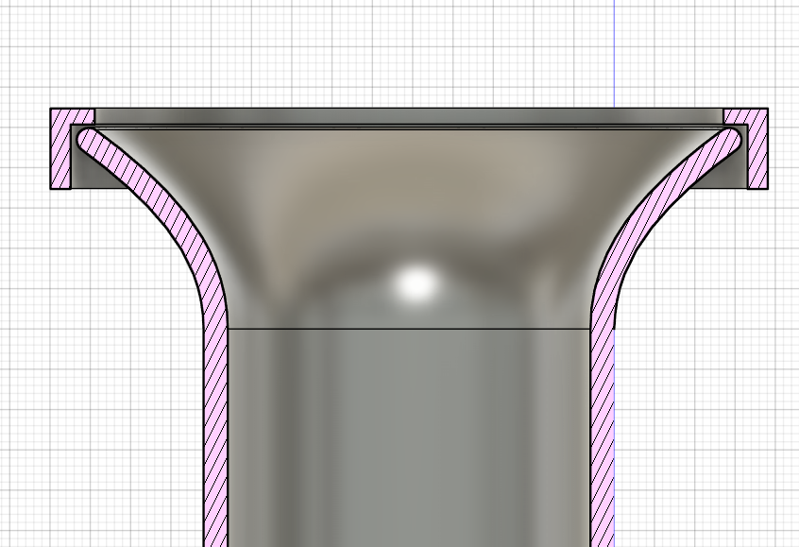The image size is (799, 547).
Task: Click empty grid area left of the tube
Action: (94, 397)
